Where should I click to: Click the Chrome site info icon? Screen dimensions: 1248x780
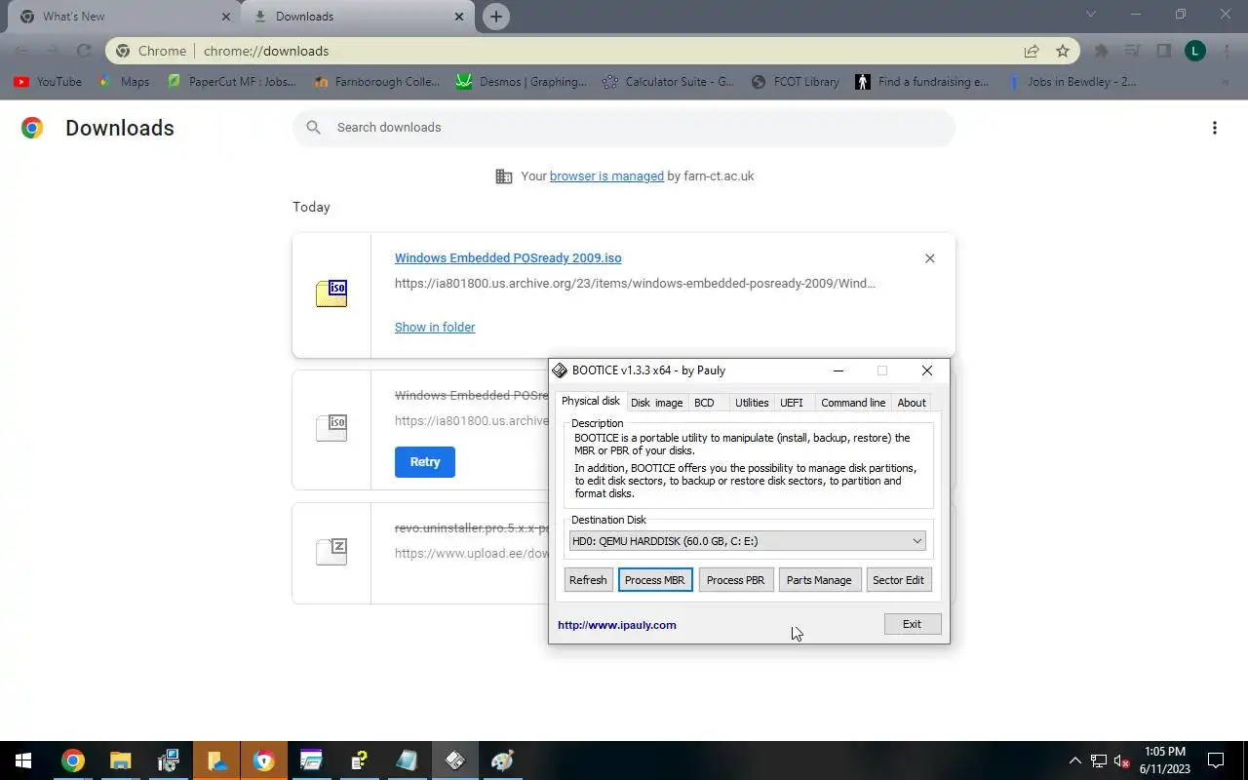(122, 51)
